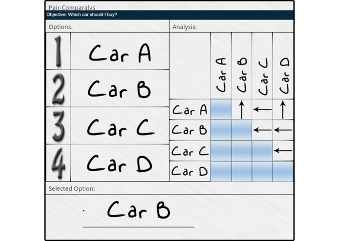Click the Car D column header
The width and height of the screenshot is (339, 241).
[283, 66]
